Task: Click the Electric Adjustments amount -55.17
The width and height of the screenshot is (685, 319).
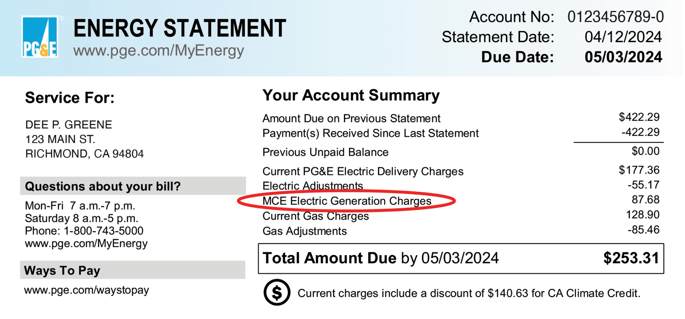Action: 643,185
